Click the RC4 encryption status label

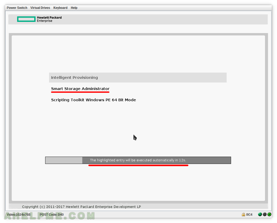point(249,215)
